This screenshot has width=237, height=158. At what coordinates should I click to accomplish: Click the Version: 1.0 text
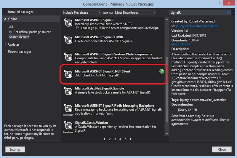click(x=180, y=31)
